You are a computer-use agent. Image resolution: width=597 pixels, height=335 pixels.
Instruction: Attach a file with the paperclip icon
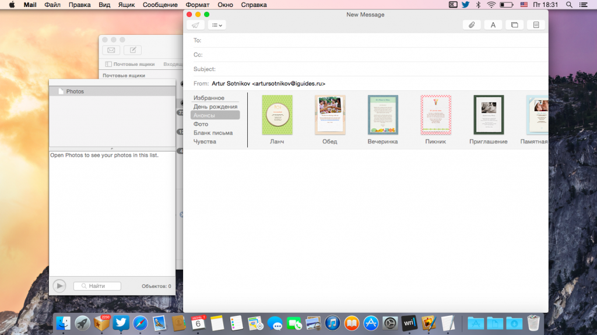(471, 25)
